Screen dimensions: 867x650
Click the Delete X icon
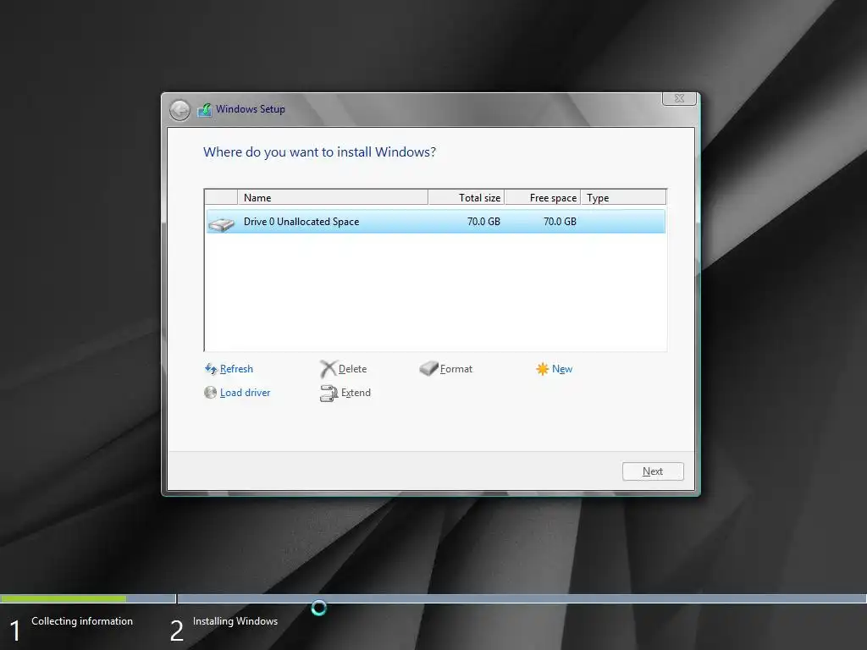click(328, 369)
